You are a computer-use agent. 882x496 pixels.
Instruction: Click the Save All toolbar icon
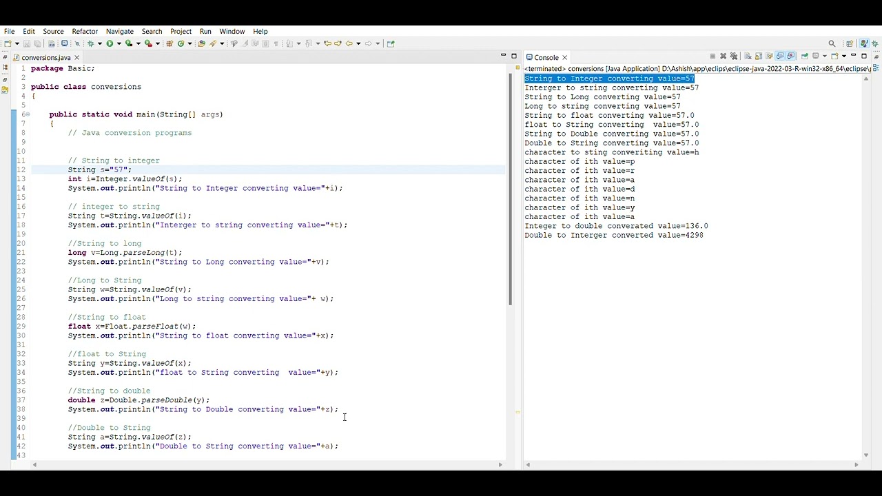[x=37, y=43]
